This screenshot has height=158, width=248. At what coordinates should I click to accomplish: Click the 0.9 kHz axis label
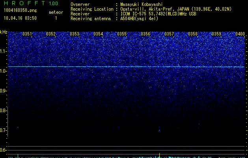3,91
